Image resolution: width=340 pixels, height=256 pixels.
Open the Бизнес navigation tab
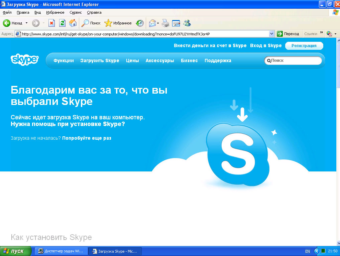pos(189,60)
